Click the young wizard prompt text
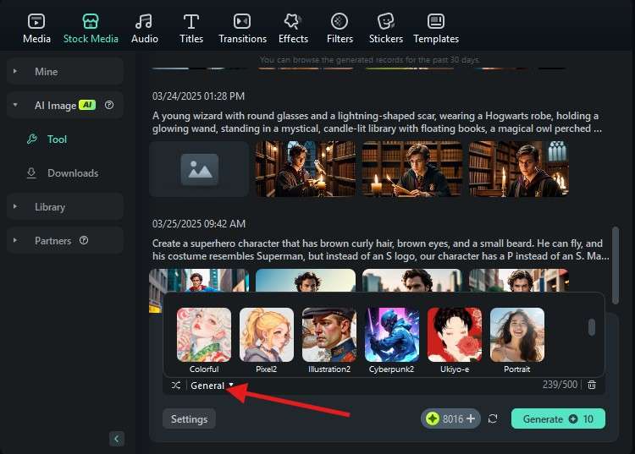 [377, 122]
